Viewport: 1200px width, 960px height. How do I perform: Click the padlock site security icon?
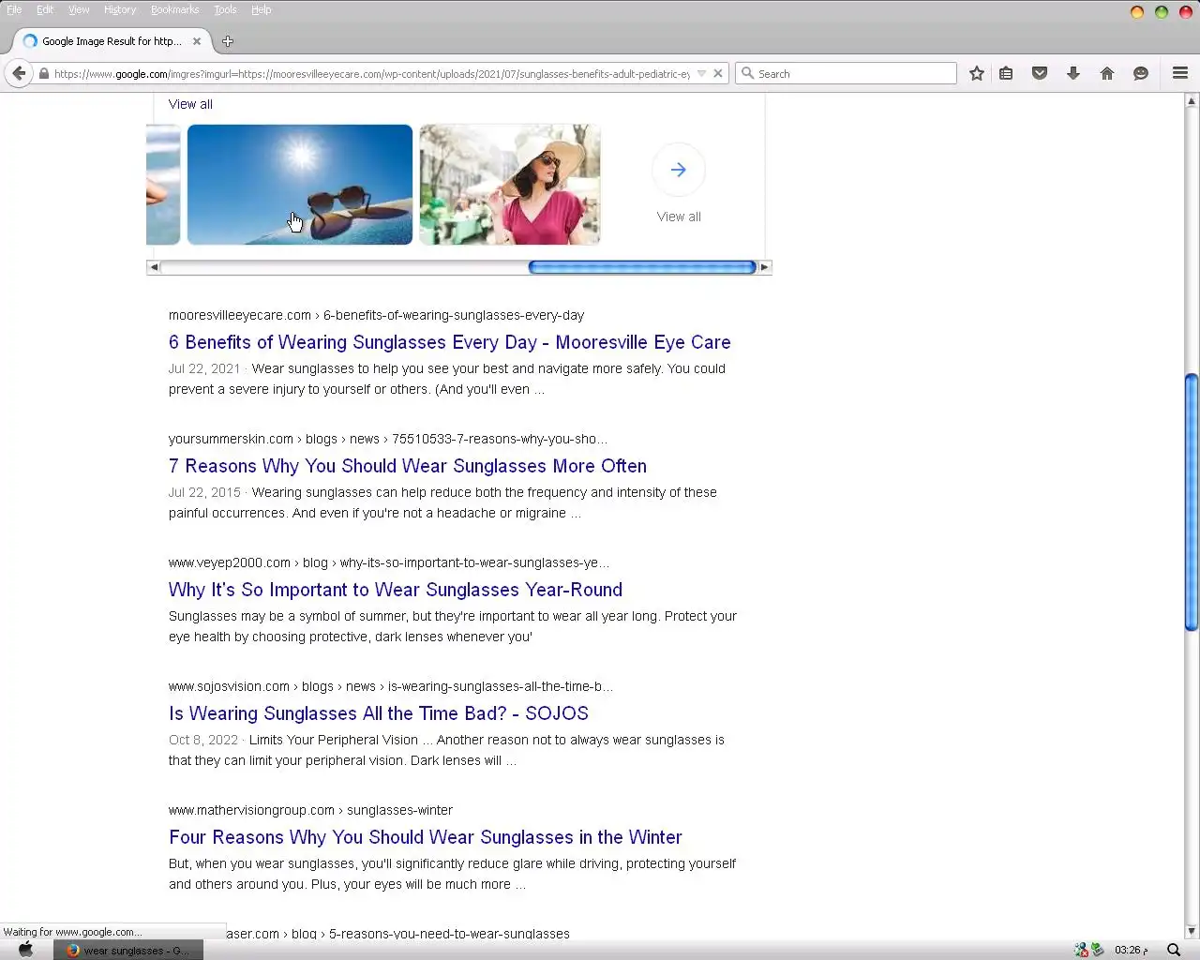coord(44,73)
